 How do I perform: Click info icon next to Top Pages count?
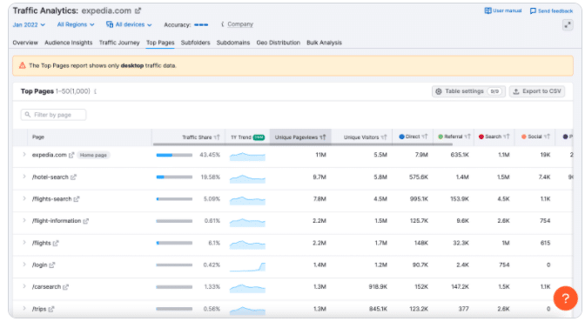click(x=95, y=91)
